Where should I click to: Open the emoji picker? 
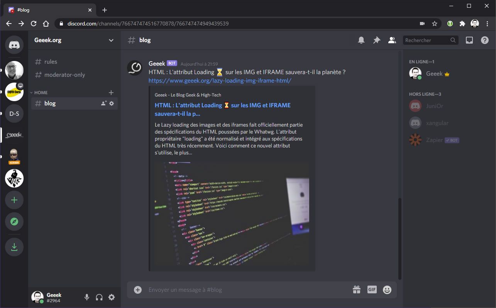(x=387, y=290)
